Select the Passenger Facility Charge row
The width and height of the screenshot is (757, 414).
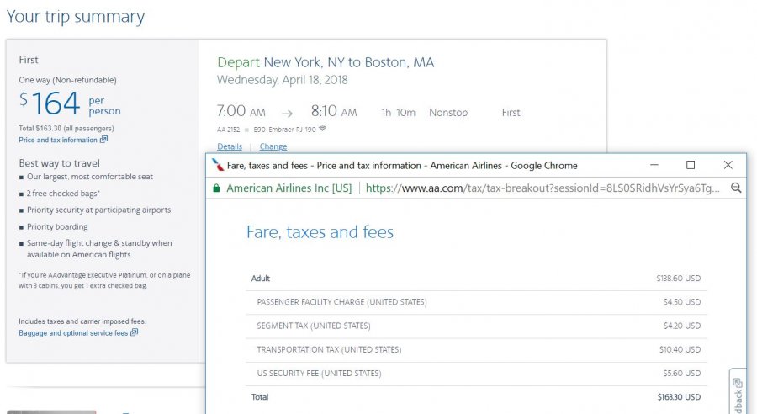476,302
